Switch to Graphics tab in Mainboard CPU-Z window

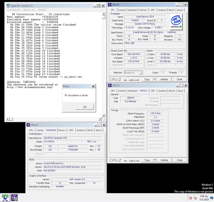tap(81, 130)
